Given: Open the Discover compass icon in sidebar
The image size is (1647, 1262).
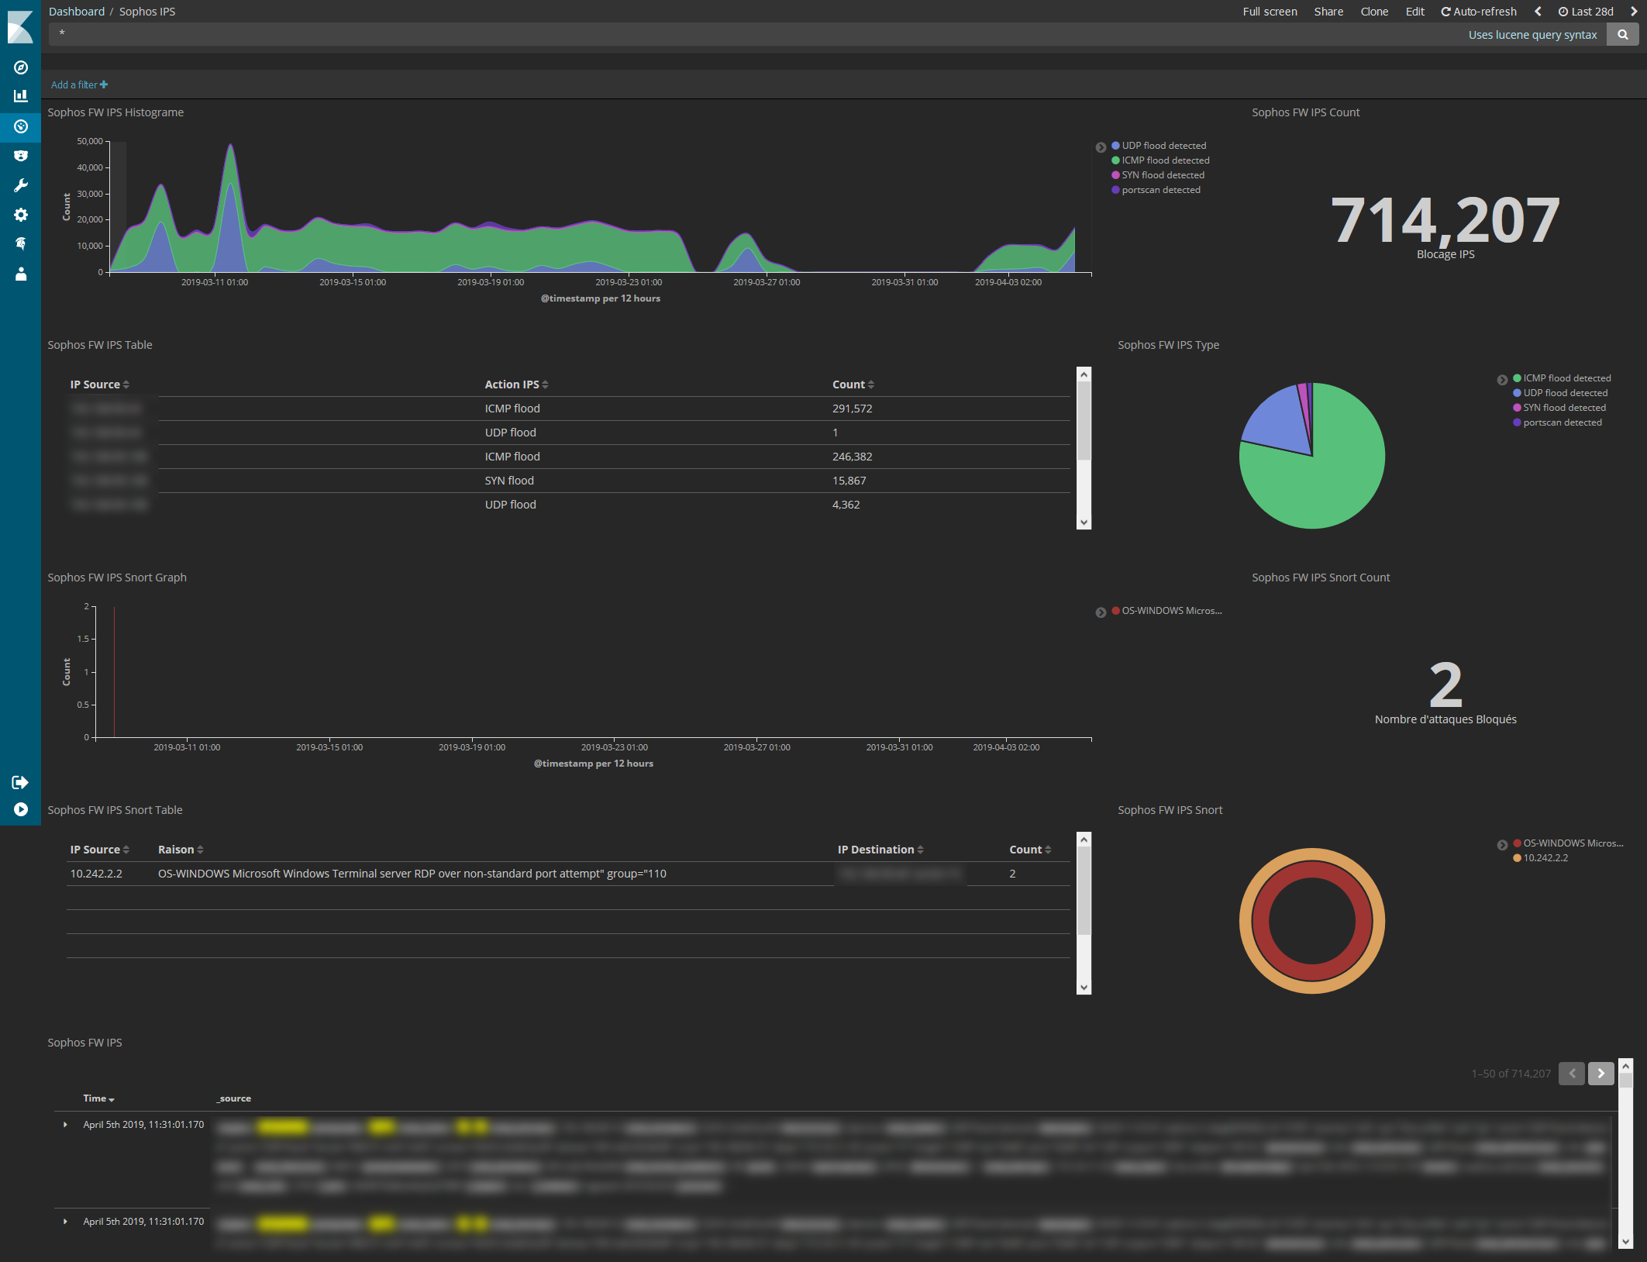Looking at the screenshot, I should pos(21,67).
